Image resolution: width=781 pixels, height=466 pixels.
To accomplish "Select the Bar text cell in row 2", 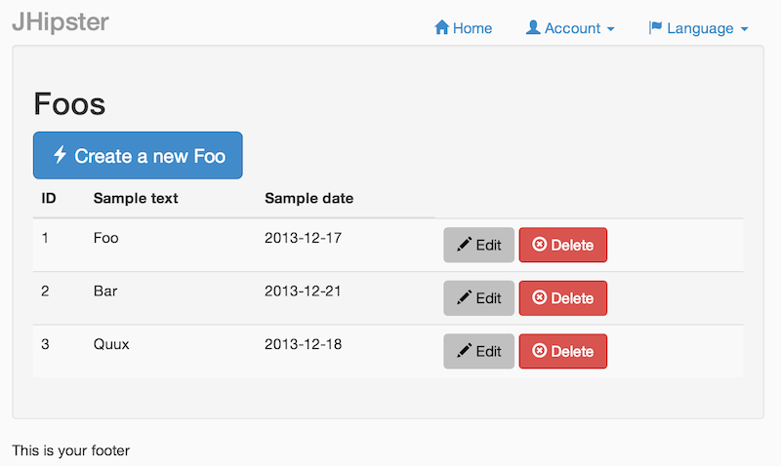I will point(105,291).
